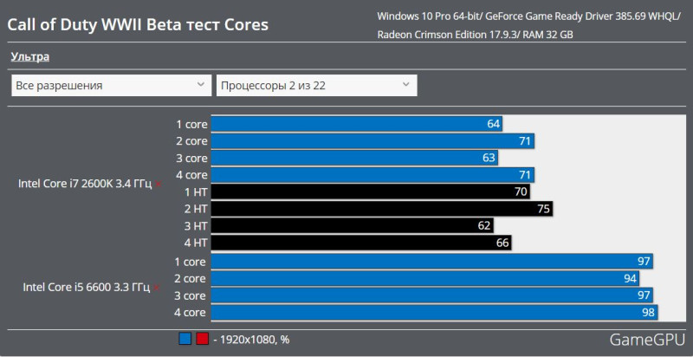Click the 2 HT black bar showing 75
Image resolution: width=693 pixels, height=357 pixels.
(x=381, y=209)
